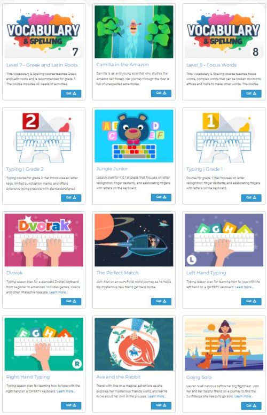Open Learn more link in Dvorak description
This screenshot has width=267, height=415.
click(58, 292)
